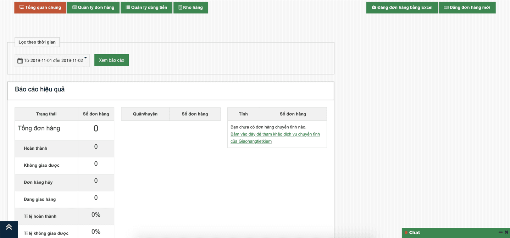
Task: Click Số đơn hàng header beside Quận/huyện
Action: coord(195,114)
